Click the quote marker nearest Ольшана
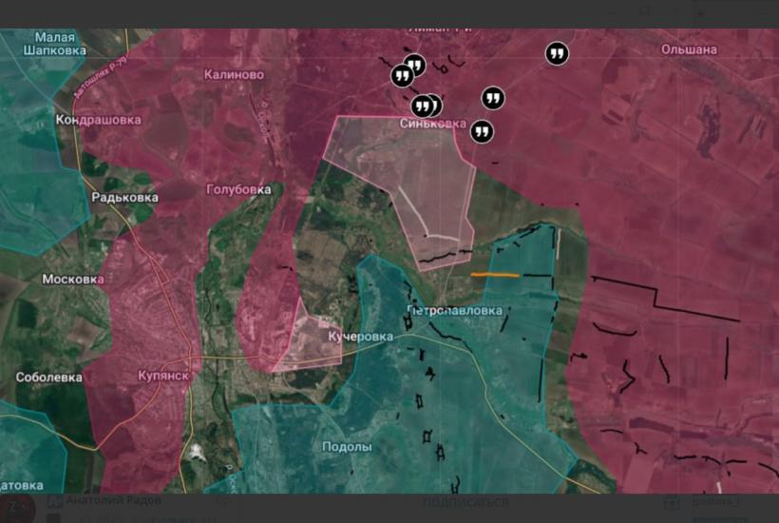Viewport: 779px width, 523px height. pos(557,54)
